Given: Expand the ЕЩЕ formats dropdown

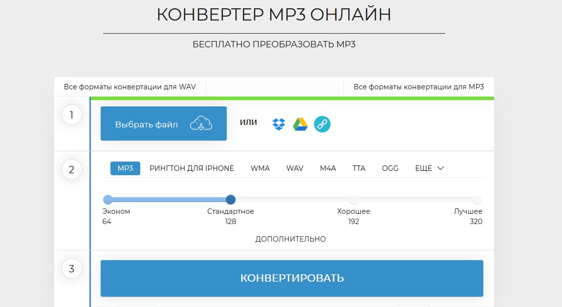Looking at the screenshot, I should [429, 168].
